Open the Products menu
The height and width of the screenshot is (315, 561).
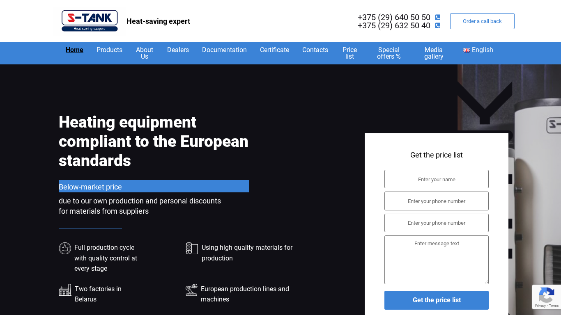[x=109, y=50]
